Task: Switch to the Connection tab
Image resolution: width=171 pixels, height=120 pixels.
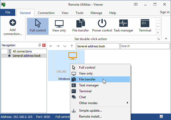Action: coord(46,13)
